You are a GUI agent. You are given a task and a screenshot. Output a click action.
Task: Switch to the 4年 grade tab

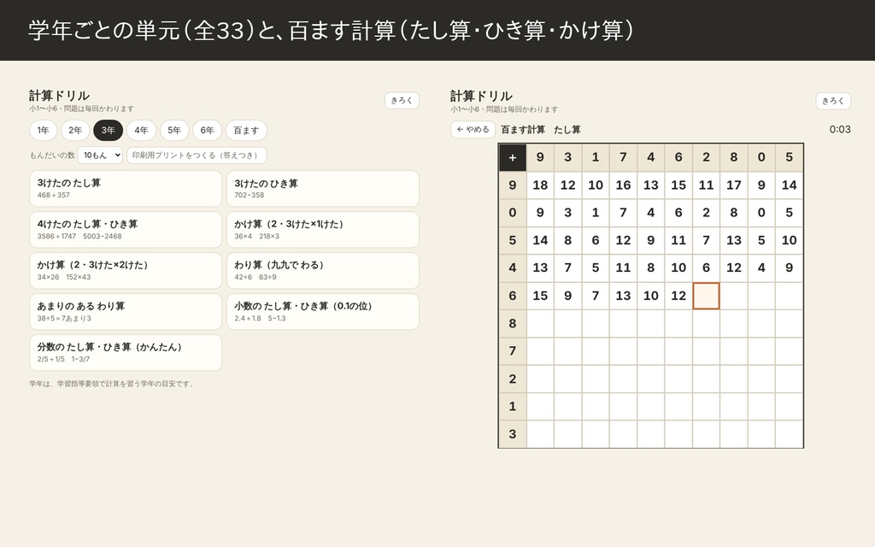click(141, 131)
